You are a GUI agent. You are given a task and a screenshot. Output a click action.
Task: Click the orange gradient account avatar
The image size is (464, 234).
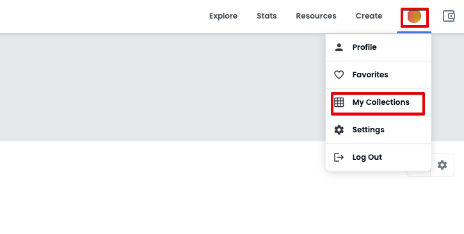(x=414, y=16)
